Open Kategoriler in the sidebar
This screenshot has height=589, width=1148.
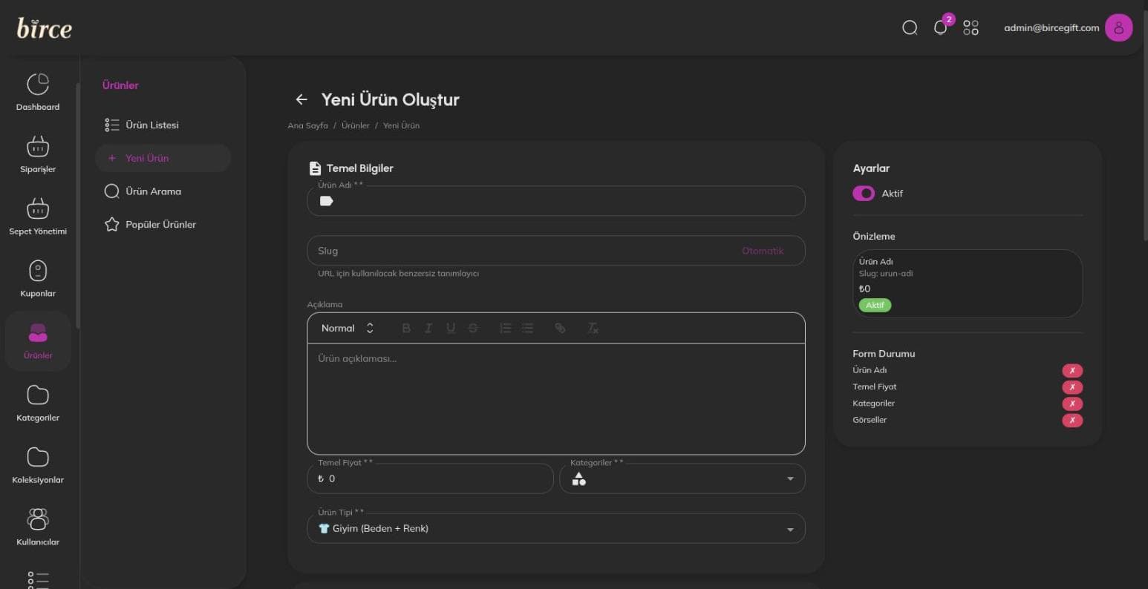pyautogui.click(x=38, y=403)
